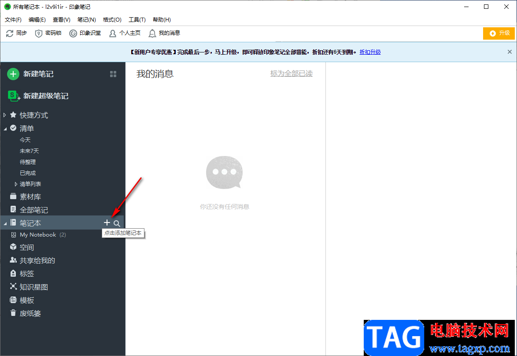
Task: Select 废纸篓 label in sidebar
Action: point(30,313)
